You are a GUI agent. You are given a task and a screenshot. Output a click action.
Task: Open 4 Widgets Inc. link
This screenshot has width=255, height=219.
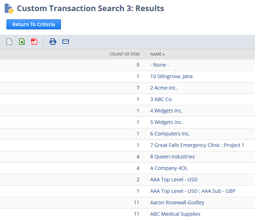tap(166, 111)
